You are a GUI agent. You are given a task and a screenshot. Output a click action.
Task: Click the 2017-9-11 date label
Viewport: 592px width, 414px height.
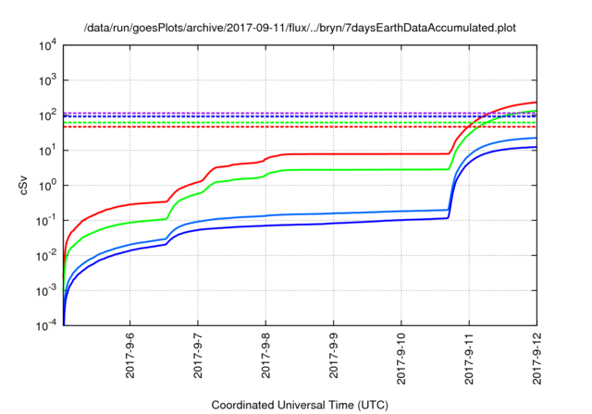[469, 359]
